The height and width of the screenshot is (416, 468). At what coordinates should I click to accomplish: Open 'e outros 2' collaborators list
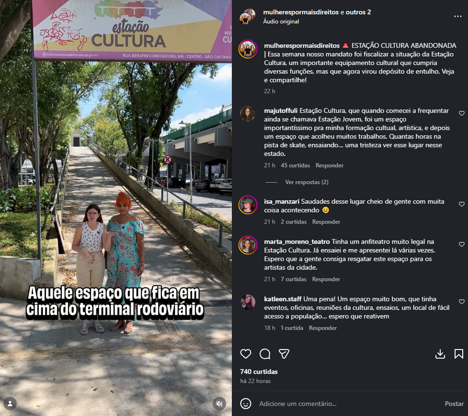(355, 12)
